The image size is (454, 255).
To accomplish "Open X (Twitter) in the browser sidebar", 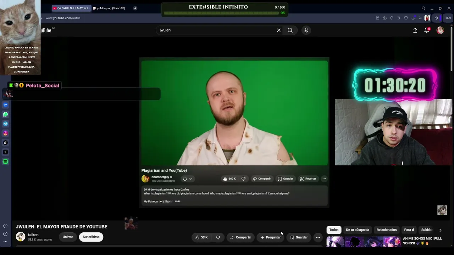I will pyautogui.click(x=5, y=152).
